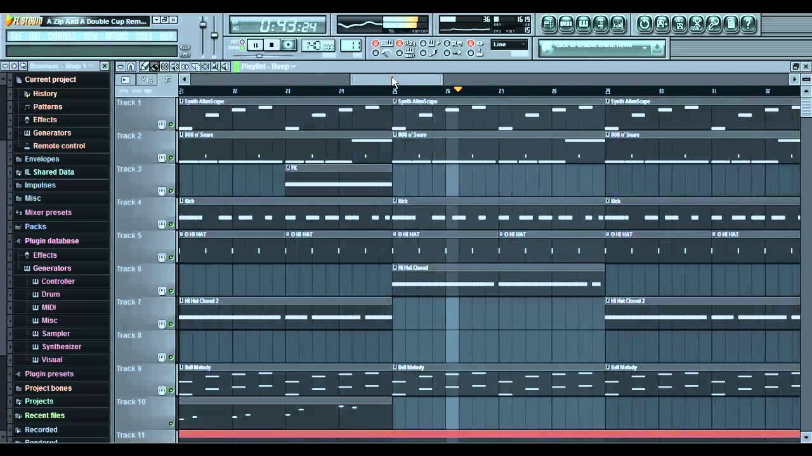Stop playback with the stop button
This screenshot has height=456, width=812.
coord(272,45)
